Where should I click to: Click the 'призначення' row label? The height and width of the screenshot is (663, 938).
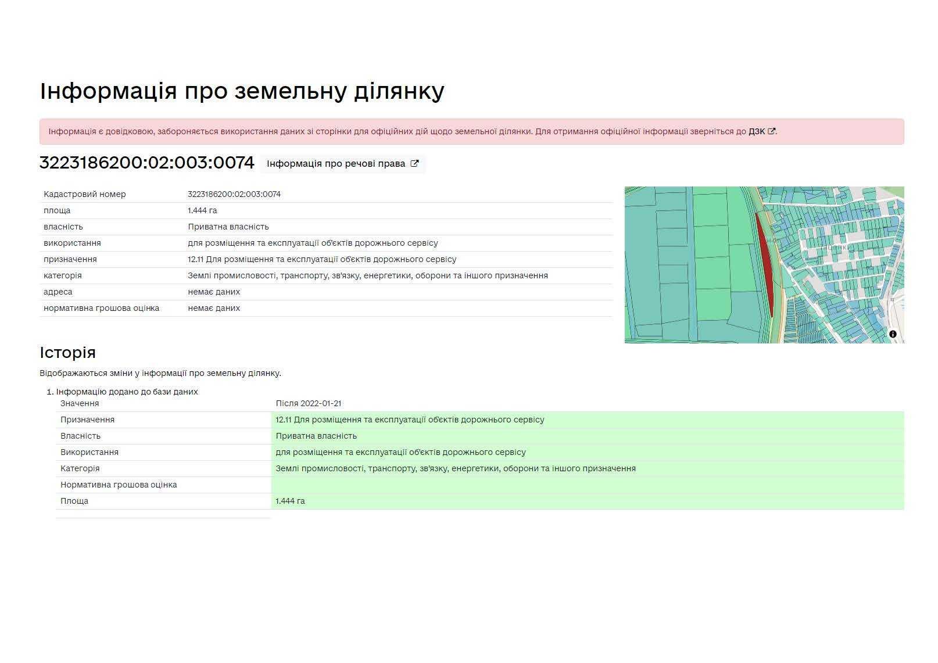(x=70, y=259)
